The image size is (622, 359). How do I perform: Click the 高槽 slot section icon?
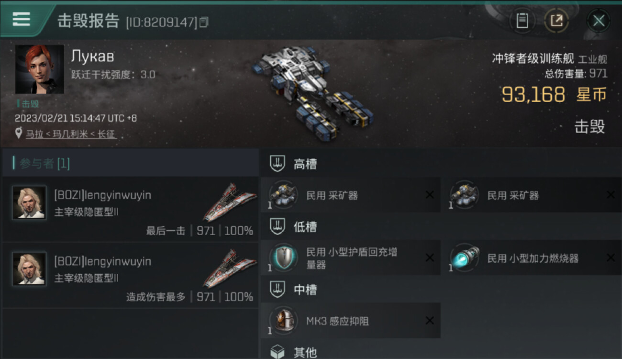coord(278,164)
